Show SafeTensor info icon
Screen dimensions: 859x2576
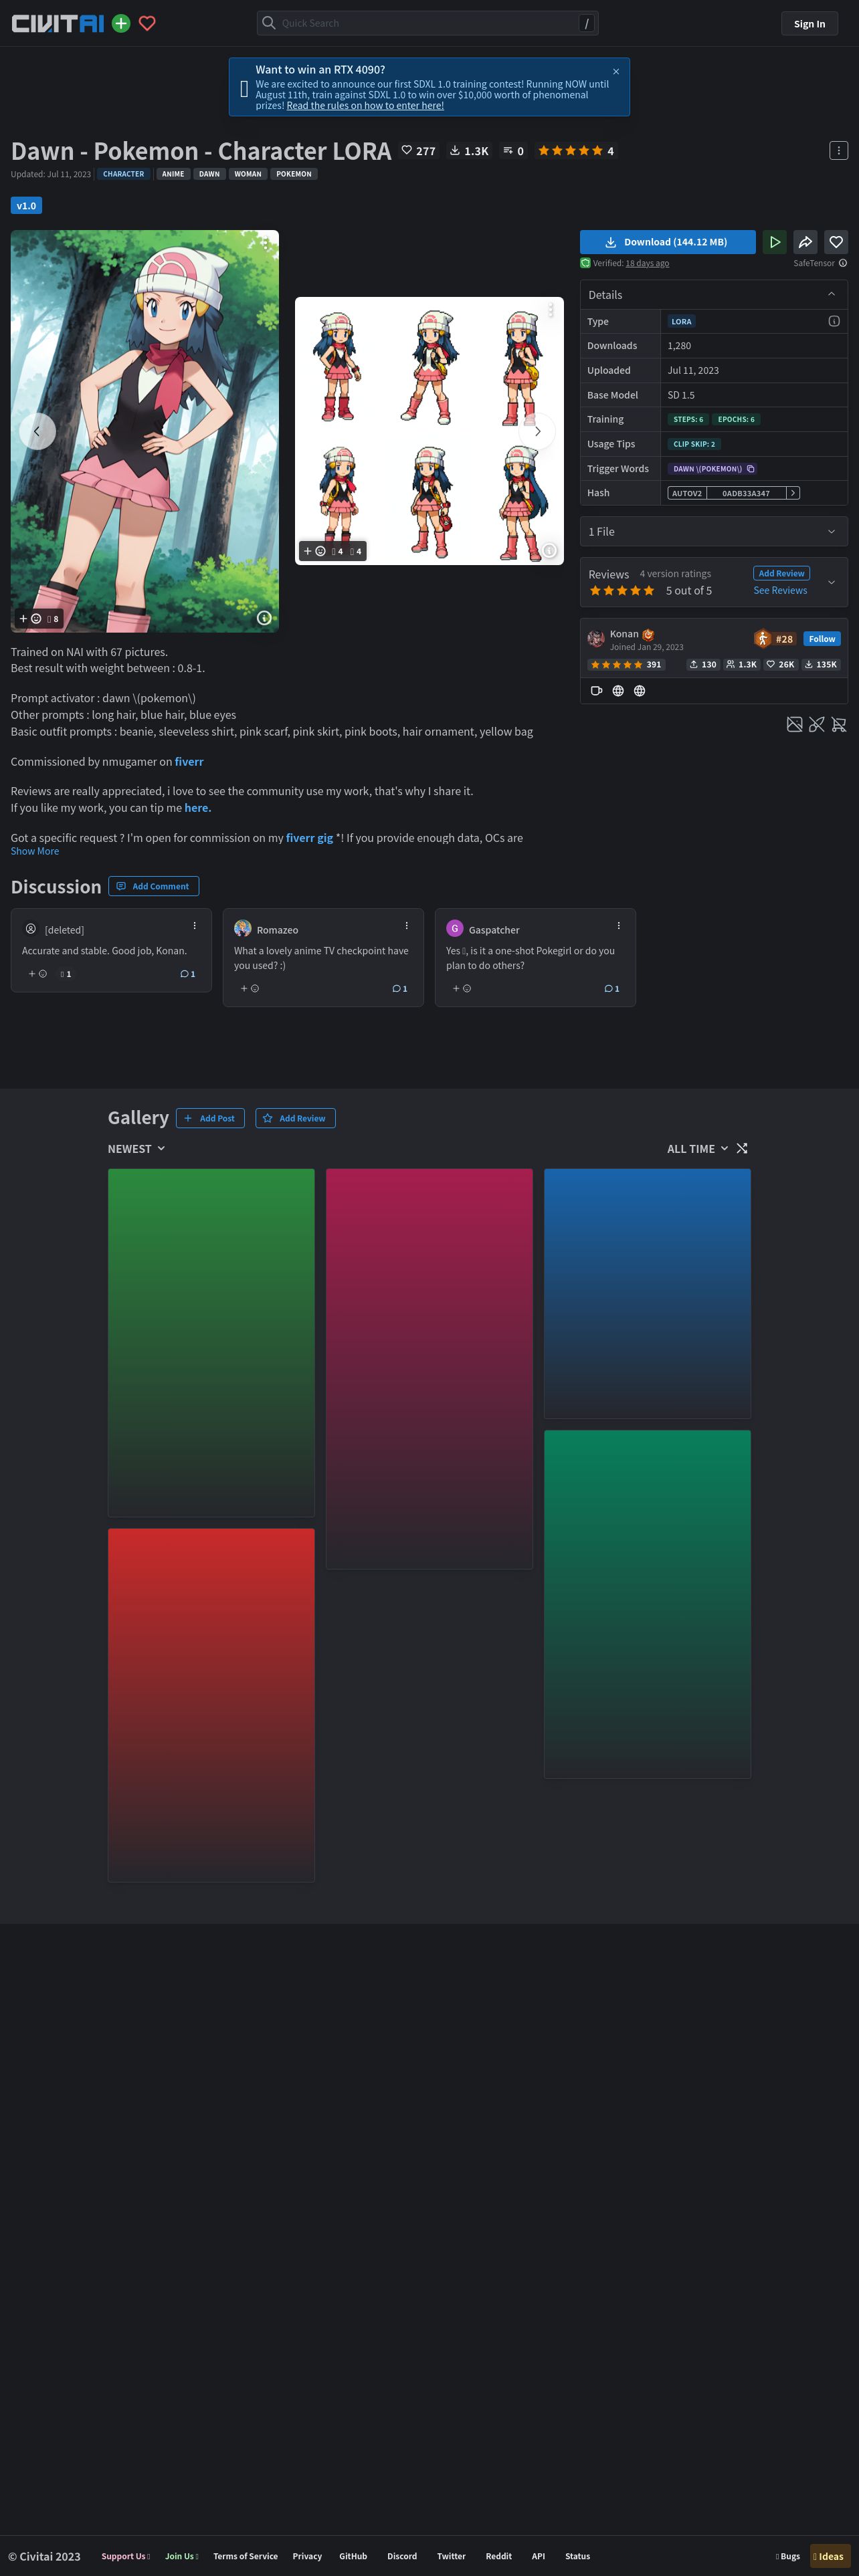(843, 264)
